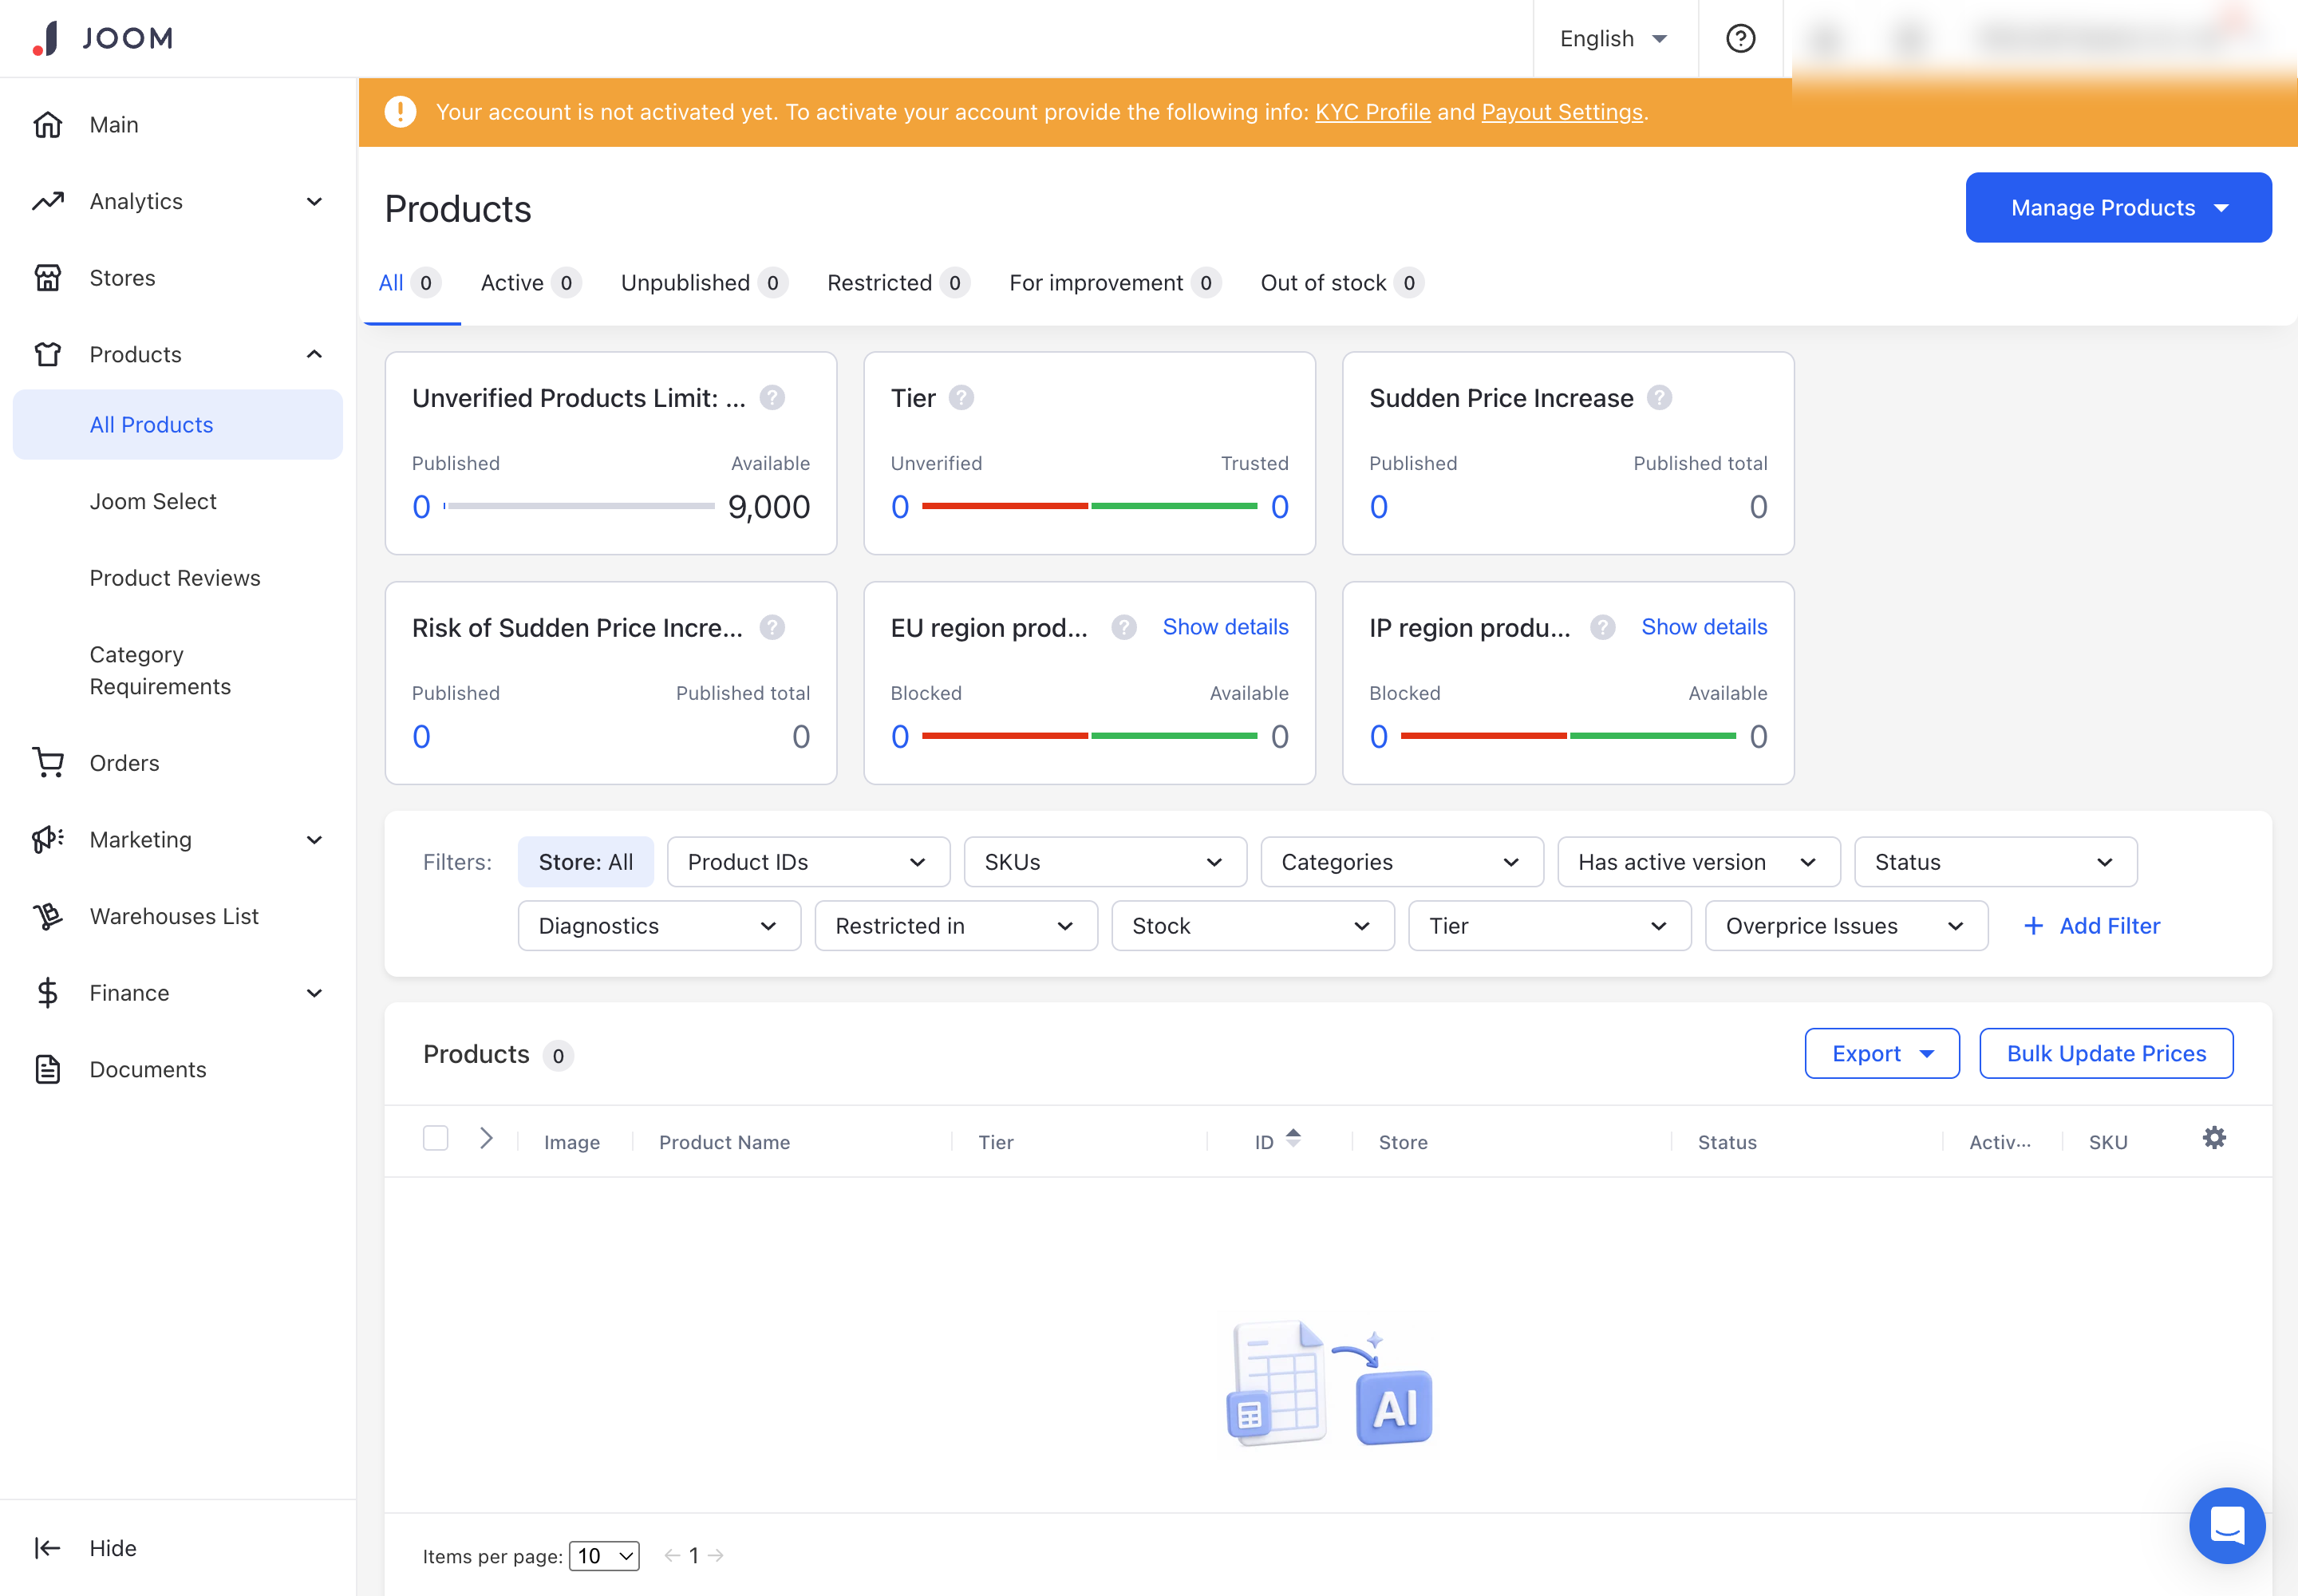The image size is (2298, 1596).
Task: Click Sudden Price Increase info icon
Action: coord(1659,398)
